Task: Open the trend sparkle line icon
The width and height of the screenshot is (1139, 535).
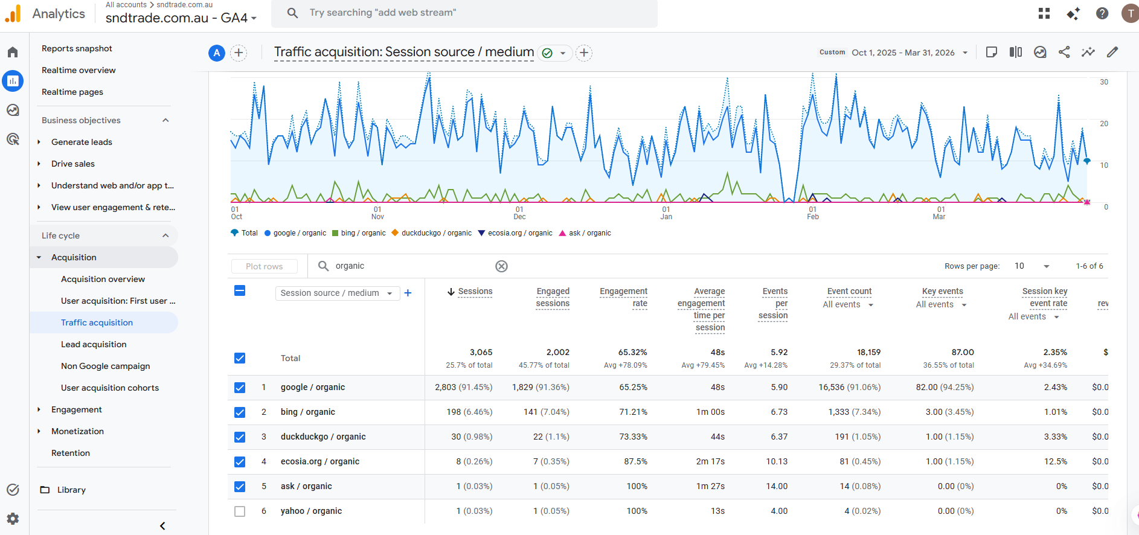Action: [x=1088, y=53]
